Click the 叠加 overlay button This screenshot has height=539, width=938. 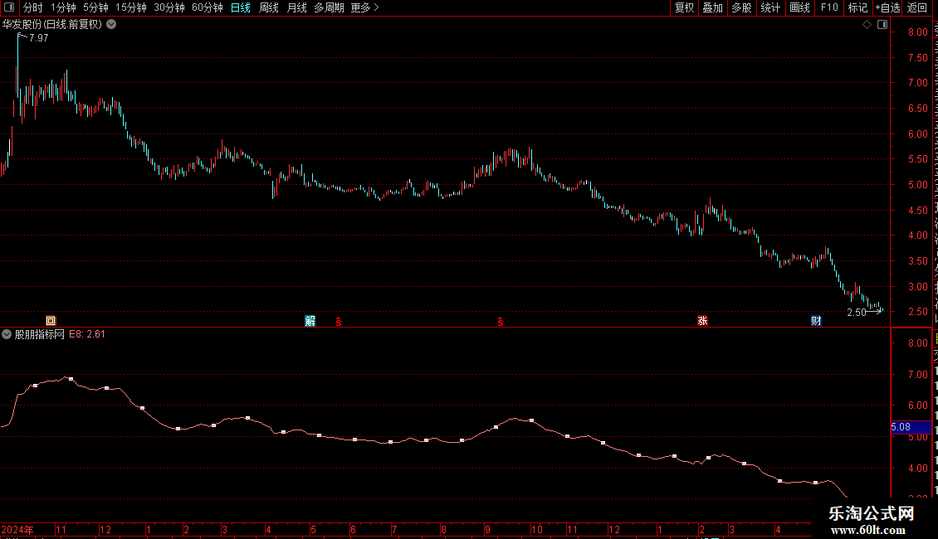point(712,7)
